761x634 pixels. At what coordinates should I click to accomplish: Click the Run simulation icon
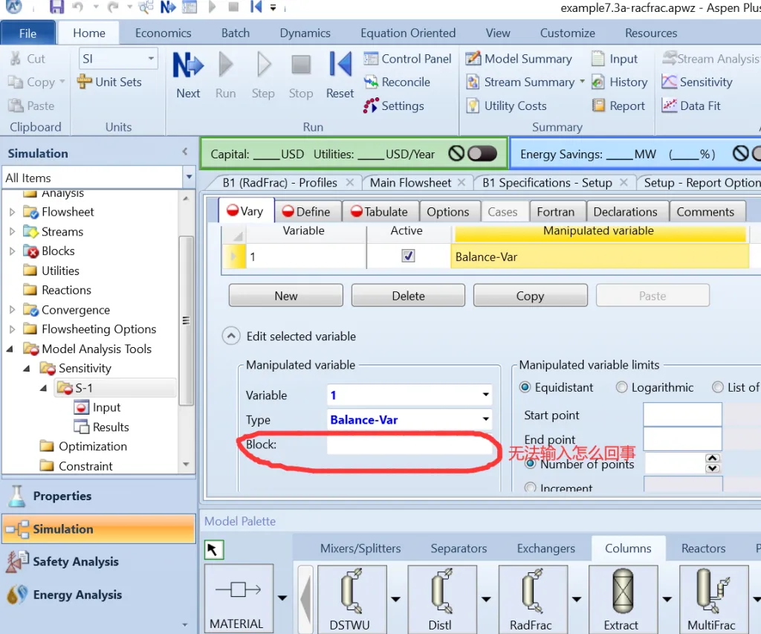tap(225, 65)
